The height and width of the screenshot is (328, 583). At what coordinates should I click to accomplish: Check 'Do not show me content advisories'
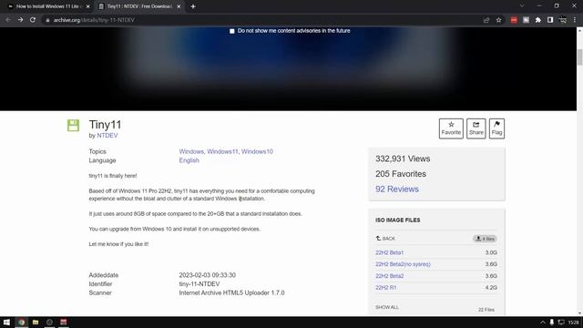tap(232, 31)
